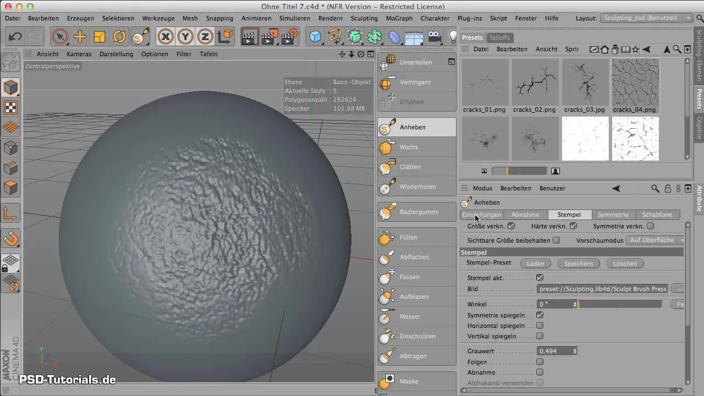704x396 pixels.
Task: Activate the Wiederholen brush
Action: 416,186
